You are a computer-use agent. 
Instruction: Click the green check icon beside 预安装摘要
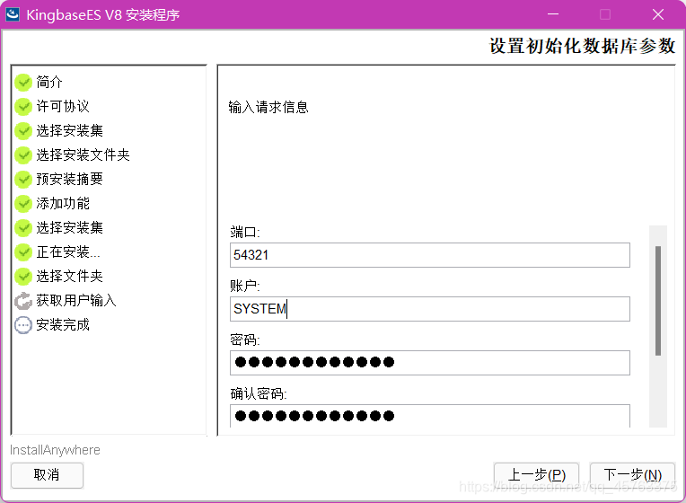pos(23,180)
